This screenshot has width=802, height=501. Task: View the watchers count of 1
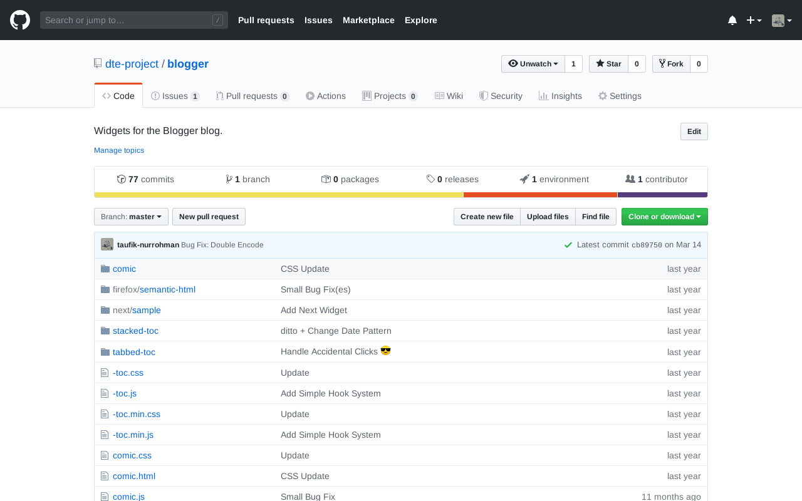pos(573,64)
